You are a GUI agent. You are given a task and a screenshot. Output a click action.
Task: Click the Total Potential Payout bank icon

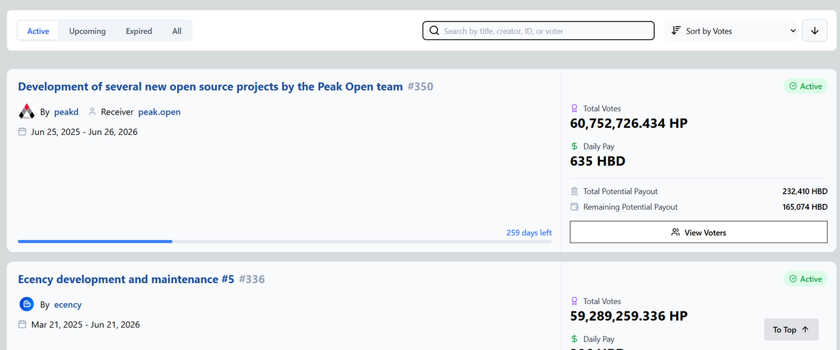[x=575, y=191]
